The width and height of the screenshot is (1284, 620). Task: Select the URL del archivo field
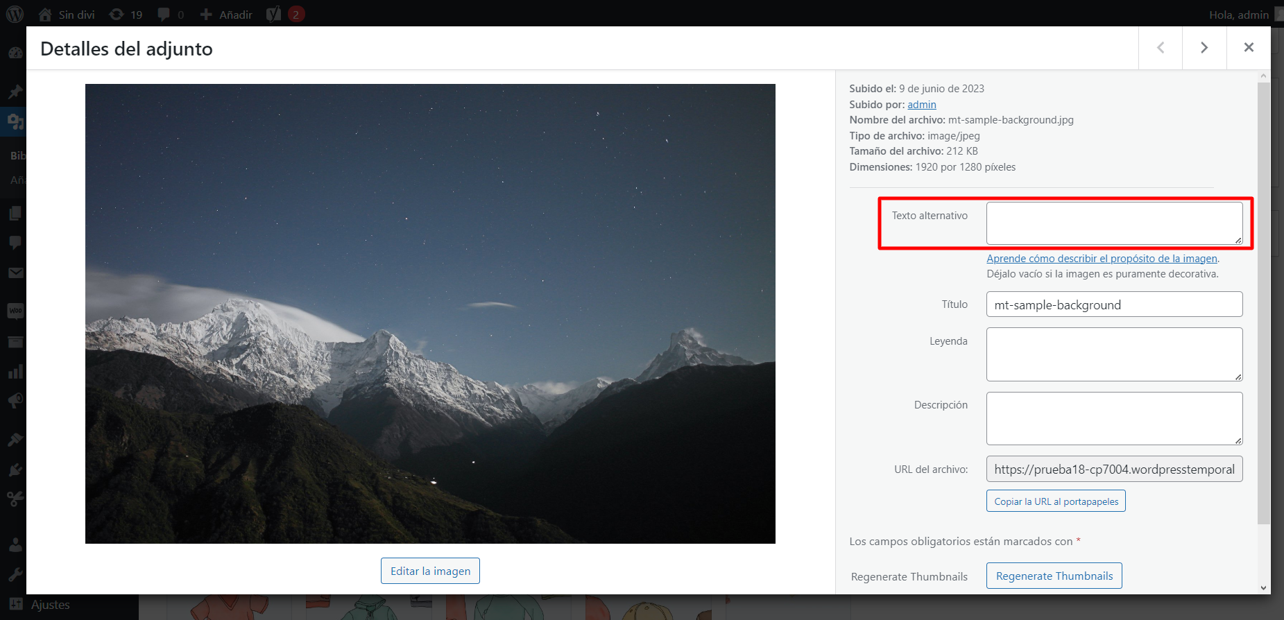point(1114,469)
